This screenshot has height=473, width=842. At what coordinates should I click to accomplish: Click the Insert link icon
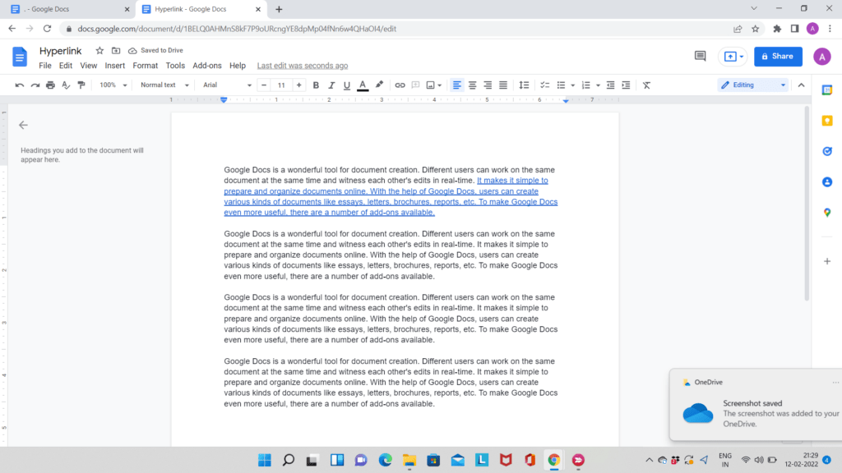400,85
